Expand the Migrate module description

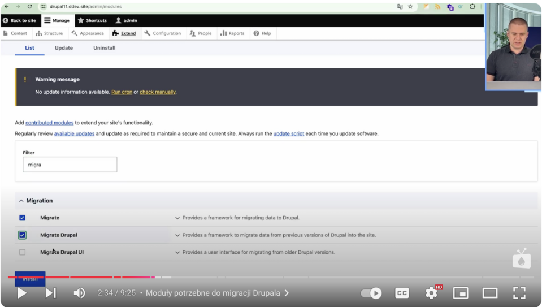coord(177,218)
